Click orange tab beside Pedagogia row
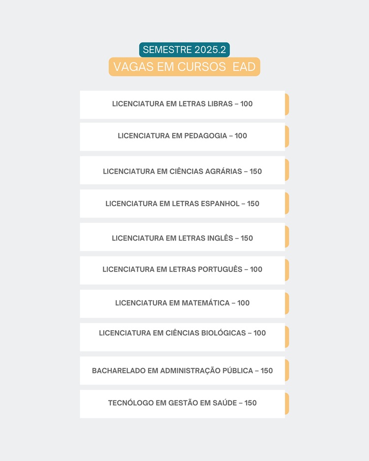 (287, 136)
